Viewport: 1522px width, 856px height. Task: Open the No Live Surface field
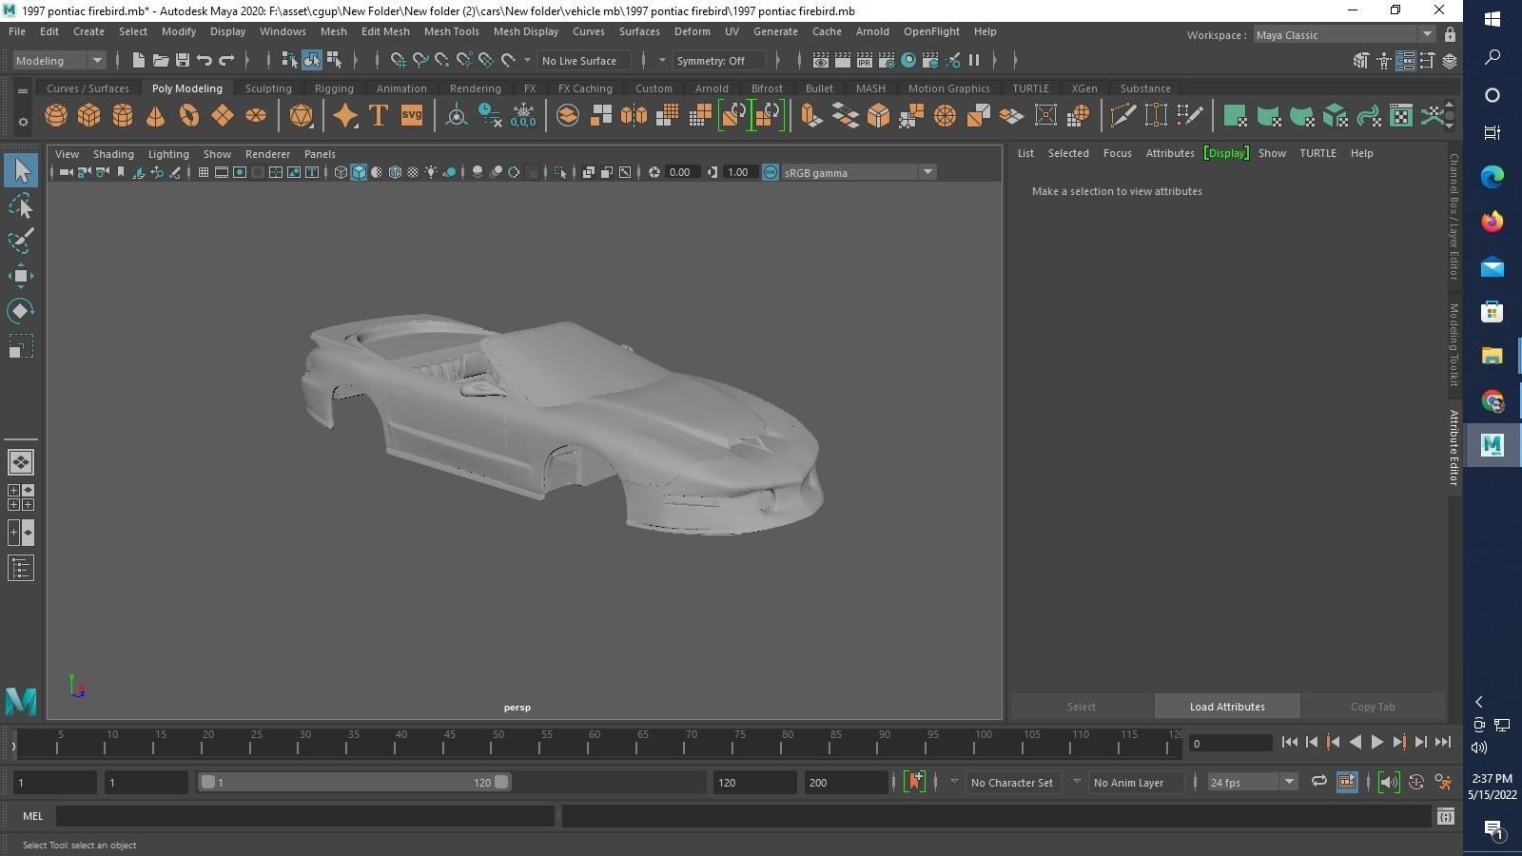click(582, 60)
